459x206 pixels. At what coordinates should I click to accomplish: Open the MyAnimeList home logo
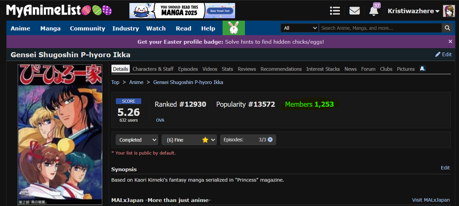[44, 10]
